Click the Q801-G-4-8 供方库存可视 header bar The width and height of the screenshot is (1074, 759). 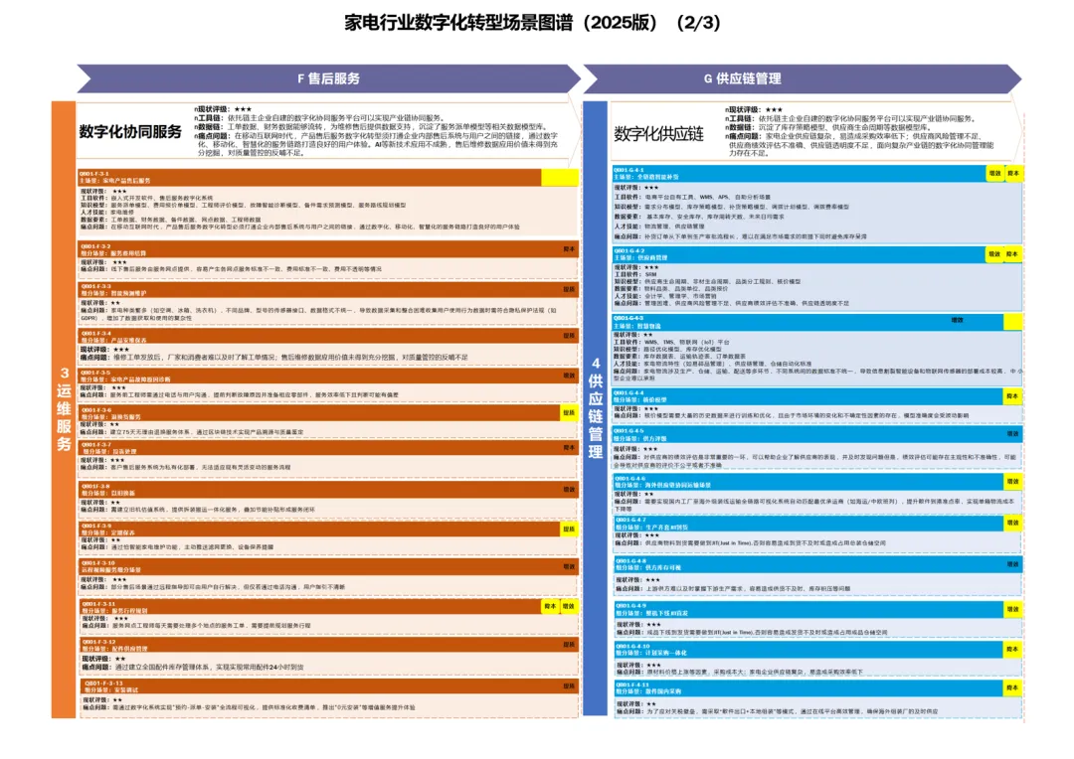[816, 564]
